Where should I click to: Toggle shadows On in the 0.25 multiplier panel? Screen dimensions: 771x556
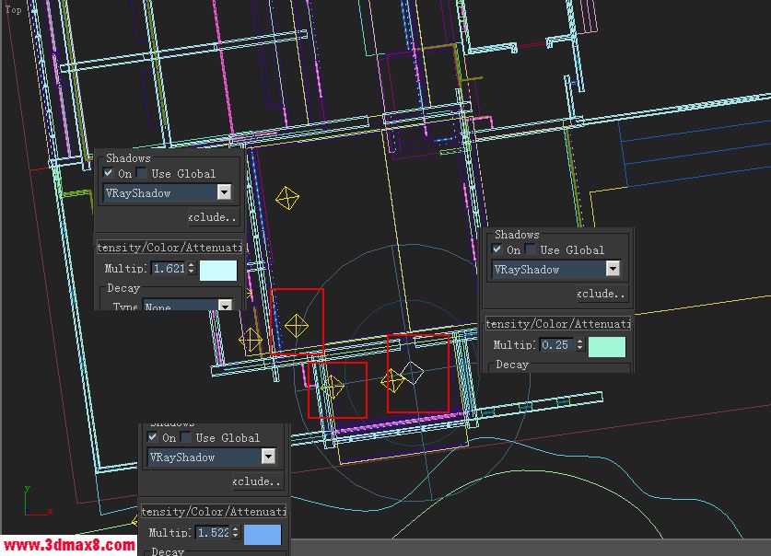tap(497, 249)
